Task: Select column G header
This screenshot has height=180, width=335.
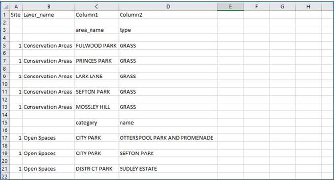Action: pos(282,7)
